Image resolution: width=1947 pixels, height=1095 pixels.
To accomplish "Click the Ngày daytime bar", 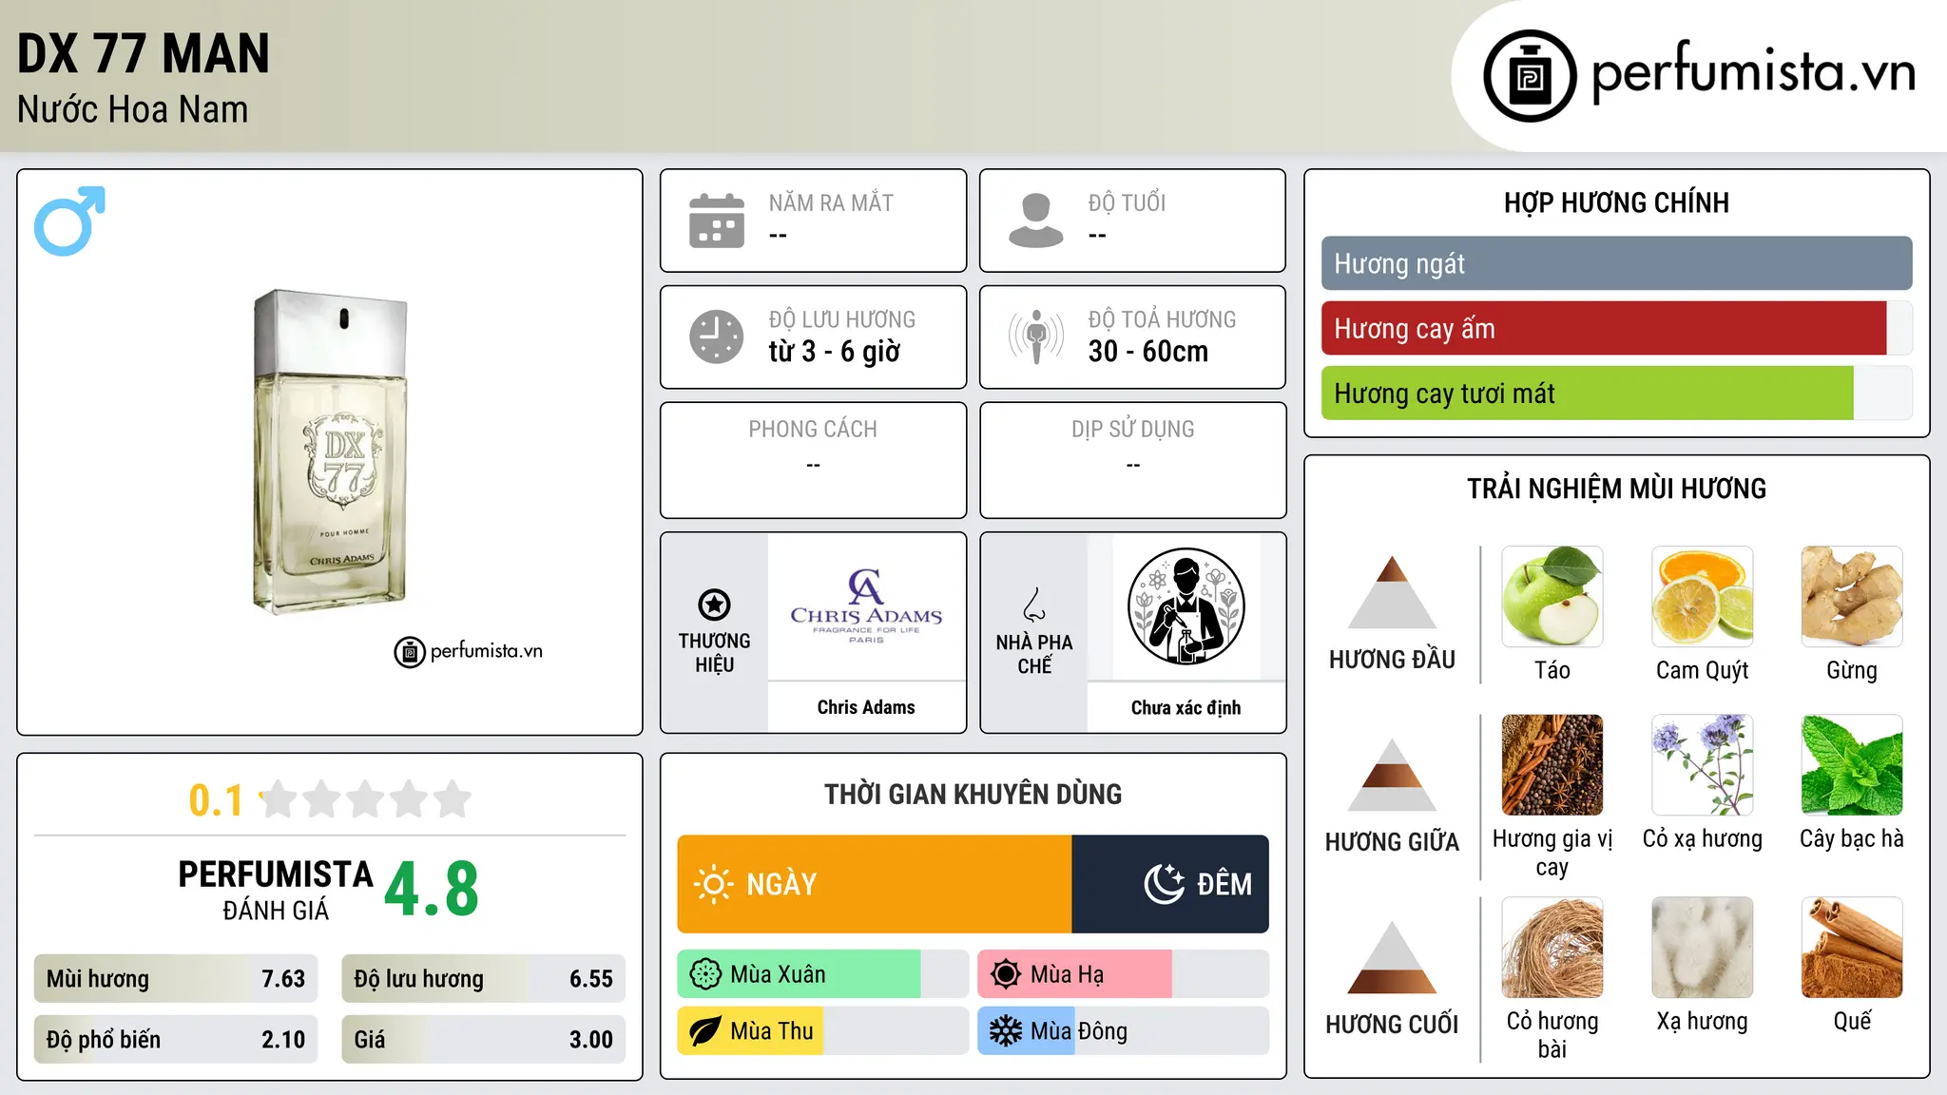I will coord(875,884).
